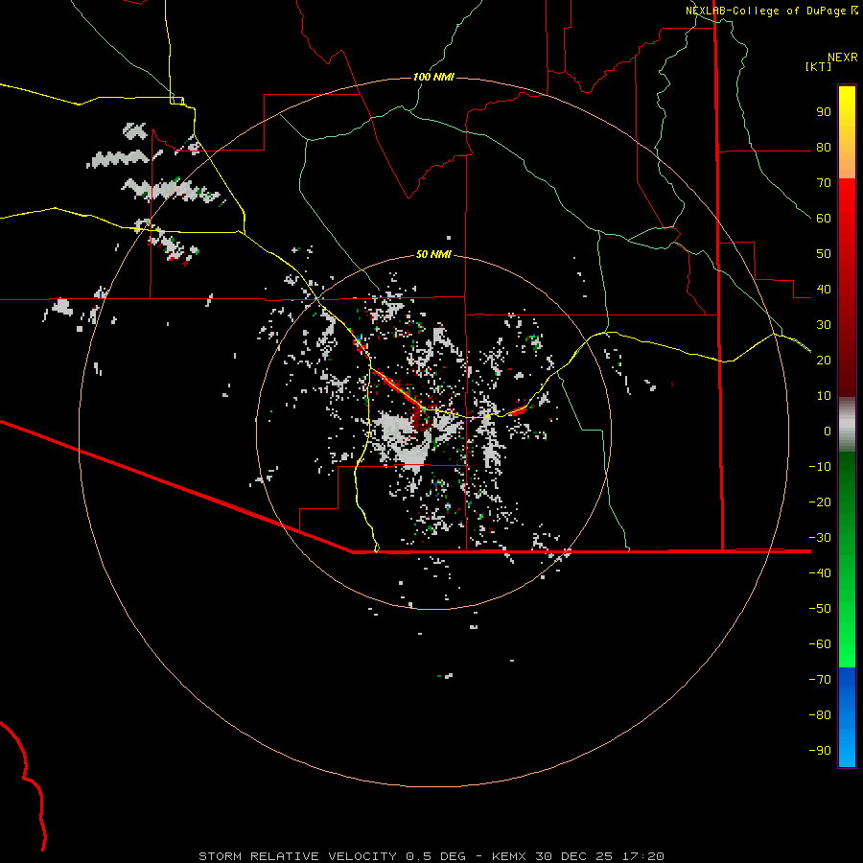The height and width of the screenshot is (863, 863).
Task: Select the 80 value on velocity scale
Action: pos(824,147)
